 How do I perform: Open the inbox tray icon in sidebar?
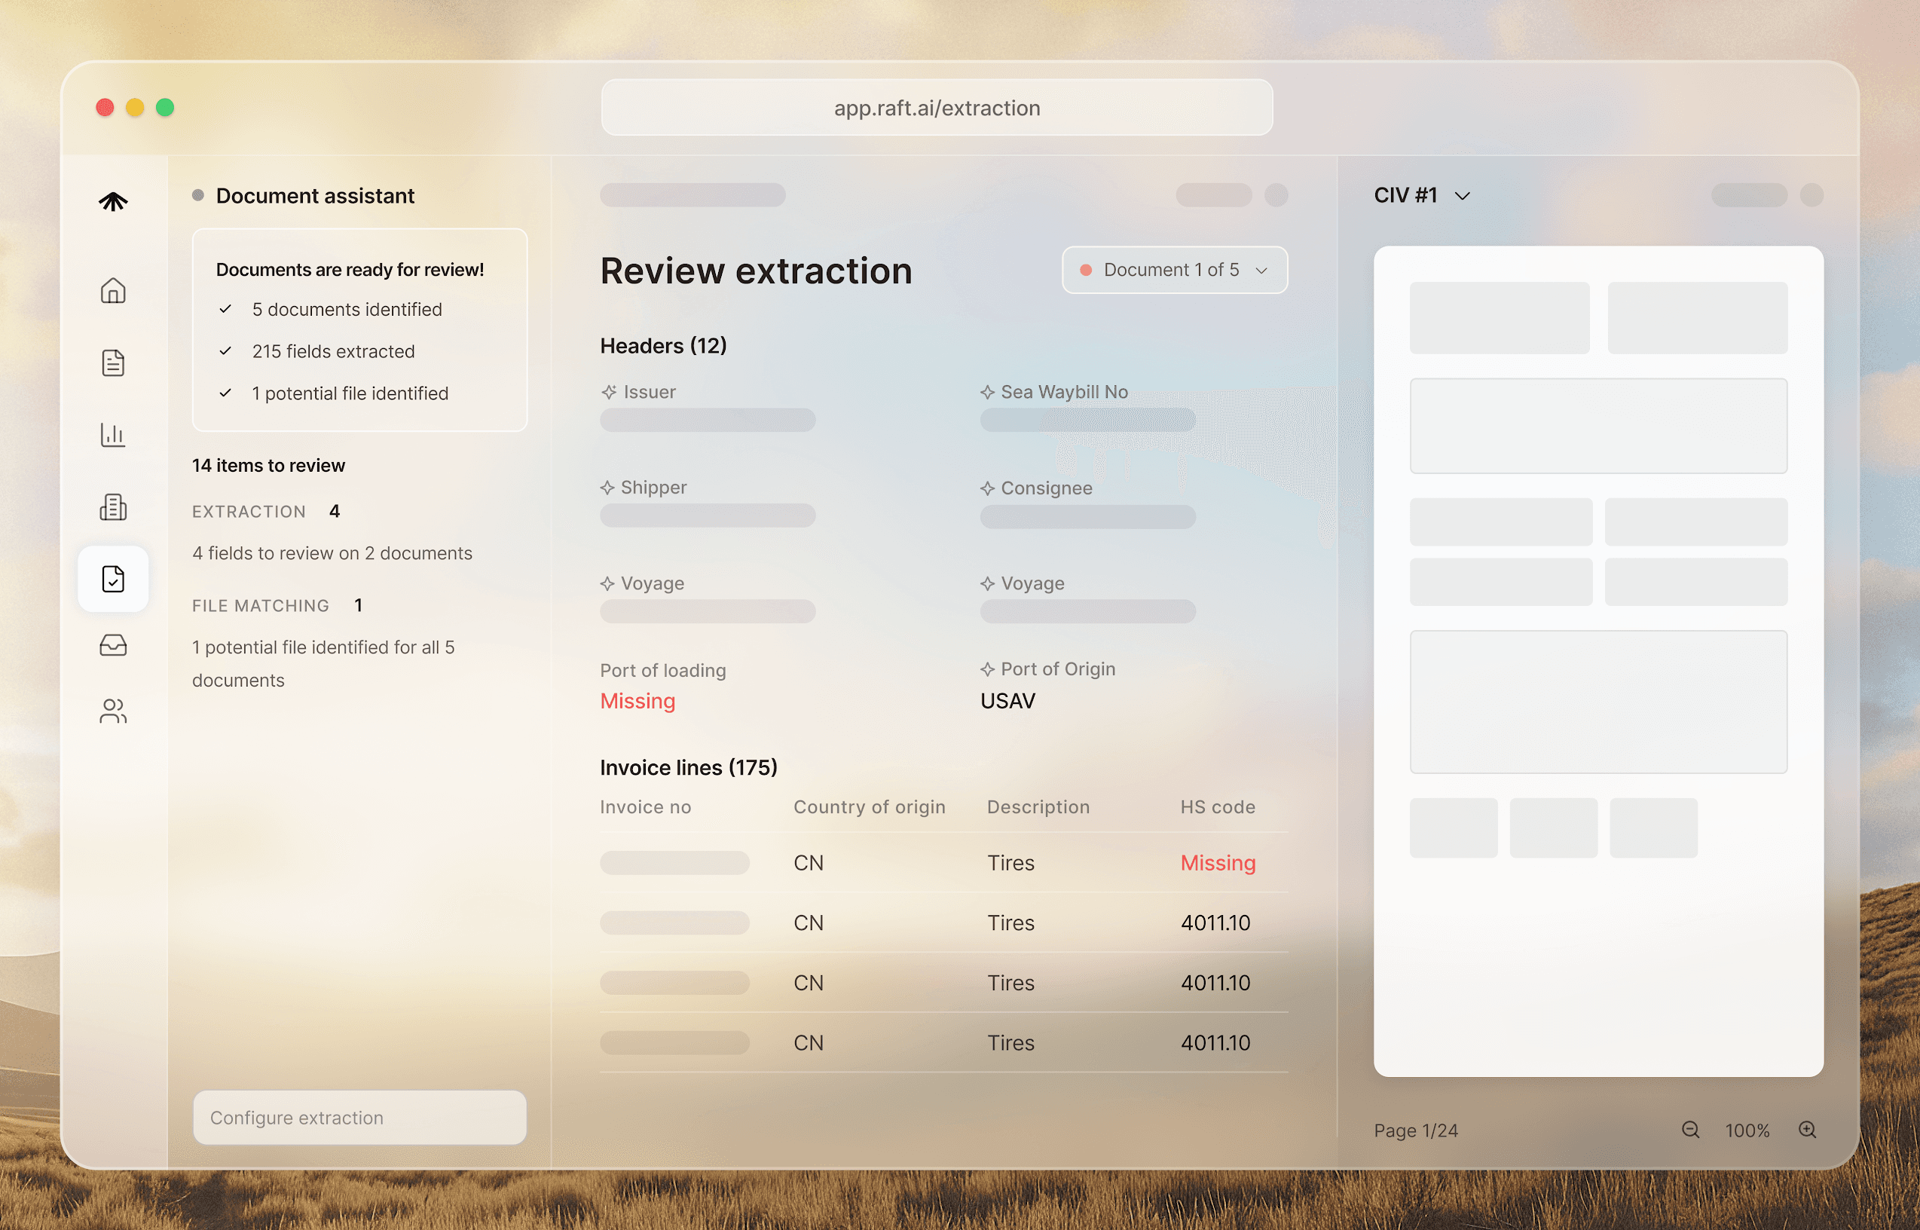[x=112, y=644]
